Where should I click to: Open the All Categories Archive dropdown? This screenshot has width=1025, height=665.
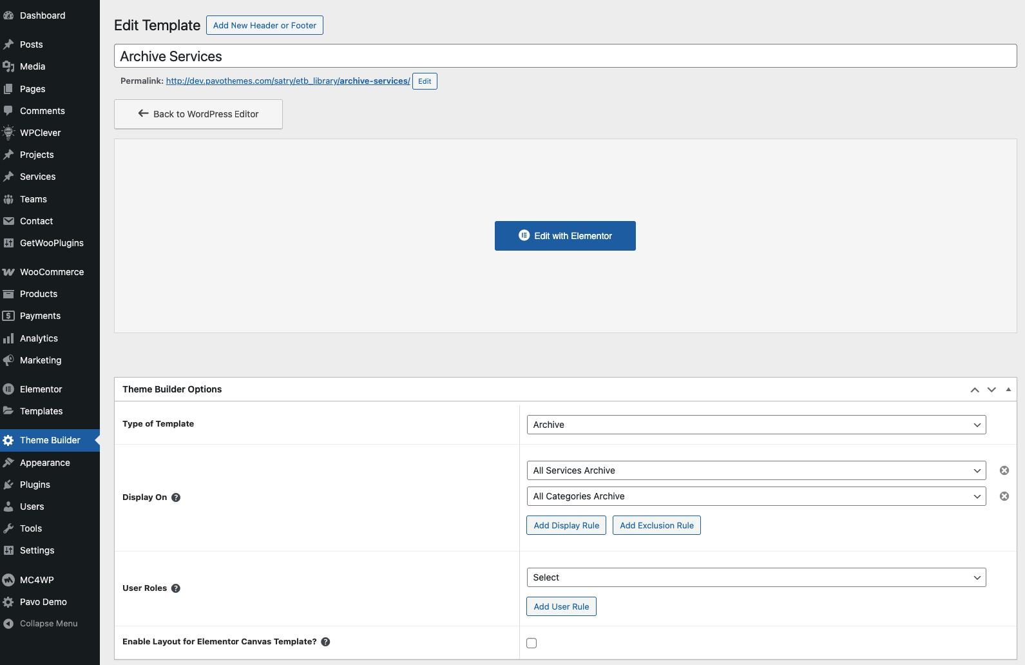pos(756,496)
